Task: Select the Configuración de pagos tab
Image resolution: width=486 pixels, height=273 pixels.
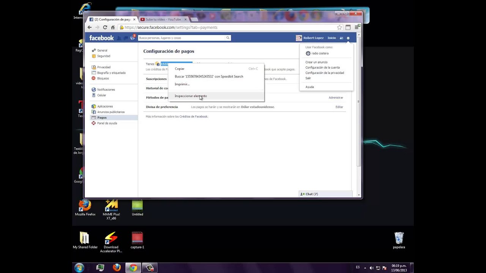Action: pos(112,19)
